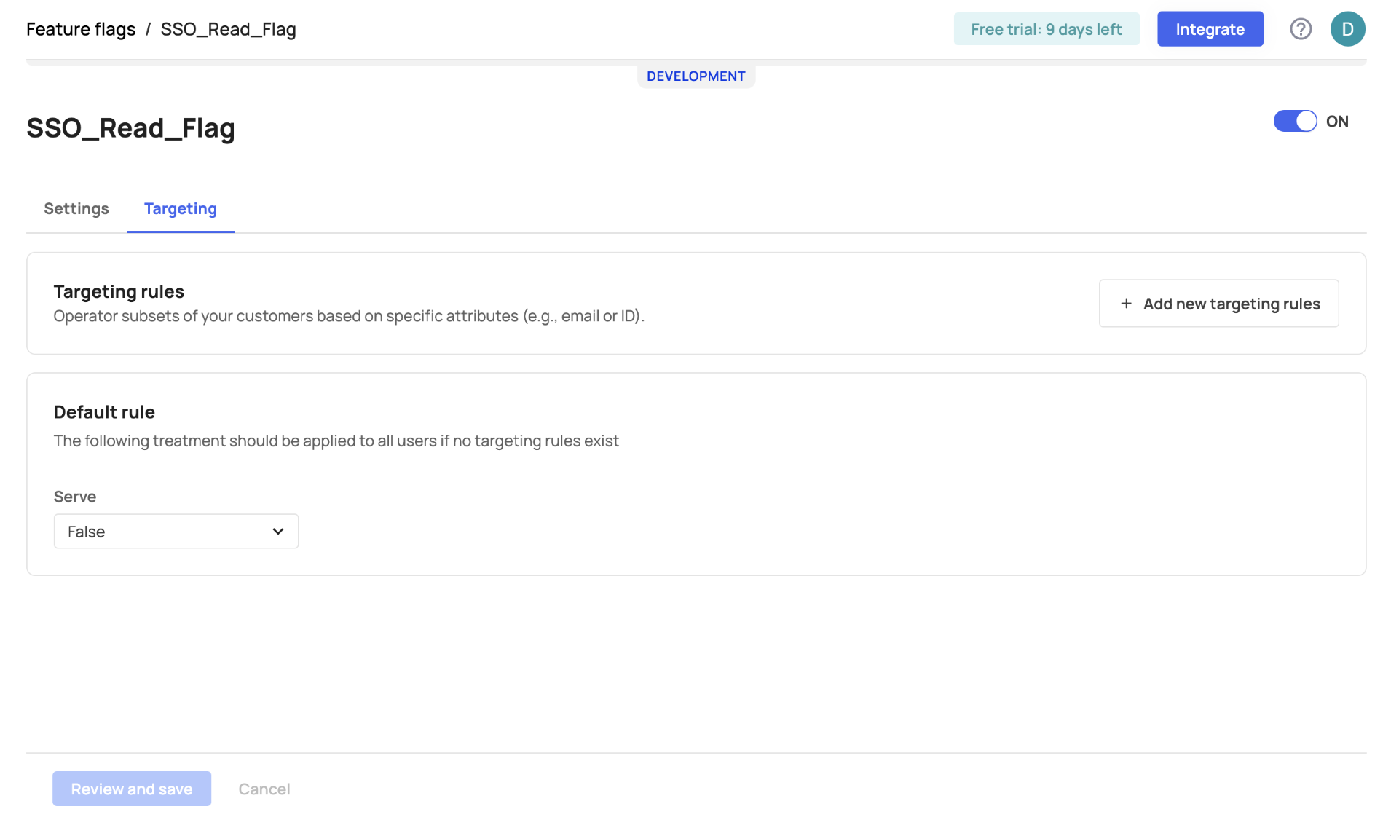Open the user avatar D menu
Image resolution: width=1391 pixels, height=836 pixels.
tap(1347, 29)
